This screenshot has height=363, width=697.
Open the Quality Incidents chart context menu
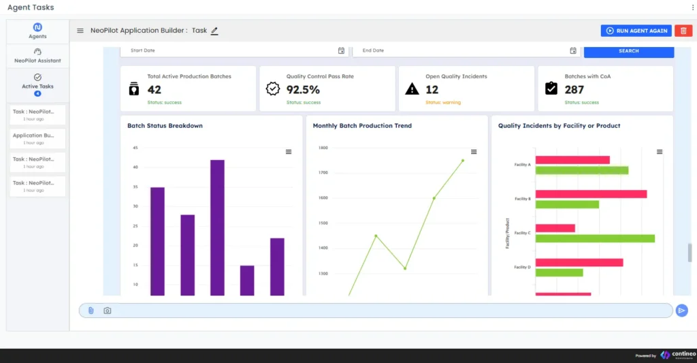click(x=660, y=152)
